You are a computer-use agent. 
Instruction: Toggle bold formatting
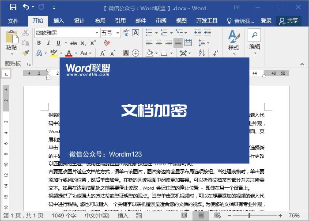(x=39, y=43)
